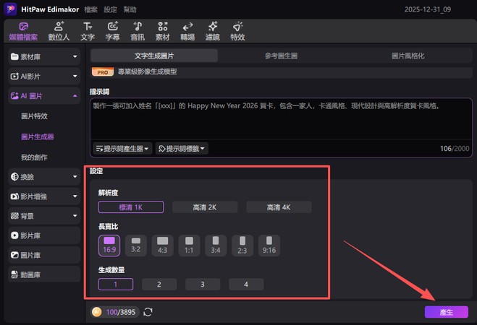Expand the AI影片 sidebar section
This screenshot has height=325, width=477.
44,76
